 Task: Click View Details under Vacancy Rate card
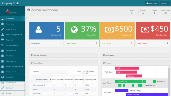(x=71, y=43)
